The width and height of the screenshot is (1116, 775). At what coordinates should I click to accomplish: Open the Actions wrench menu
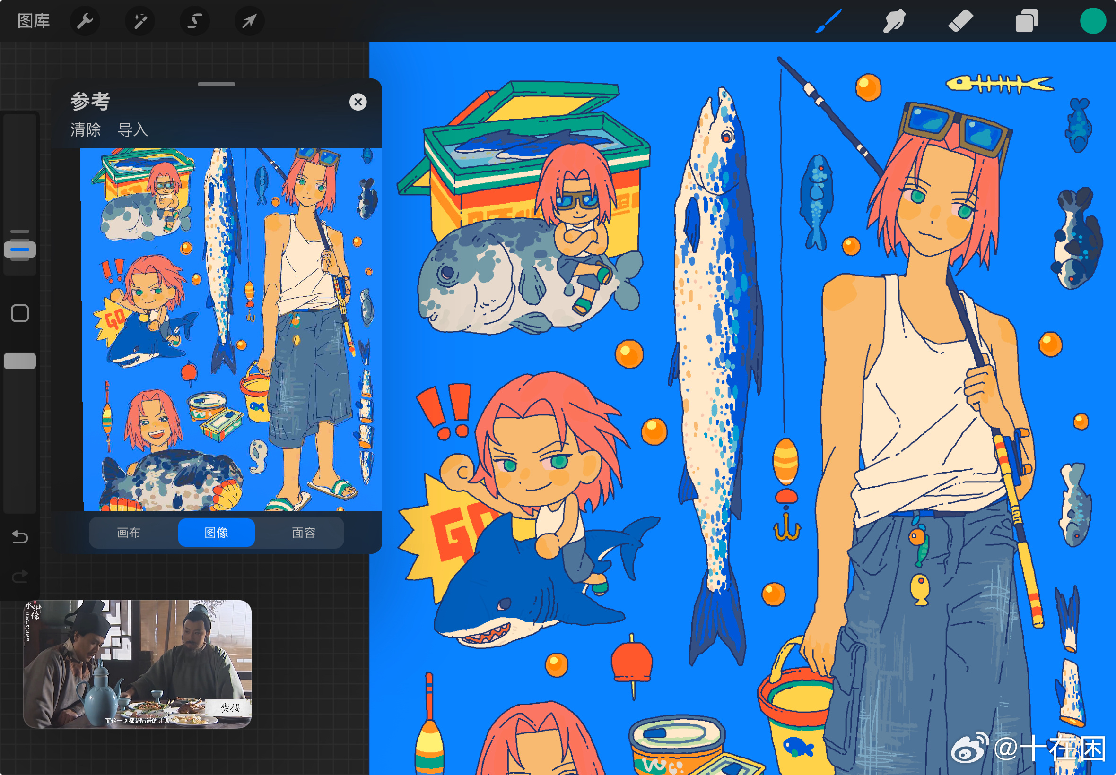click(x=85, y=21)
